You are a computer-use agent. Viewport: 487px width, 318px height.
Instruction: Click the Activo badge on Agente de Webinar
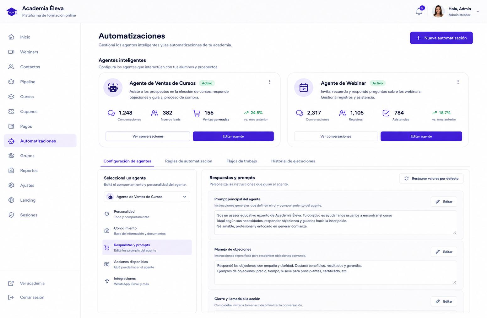[x=377, y=83]
